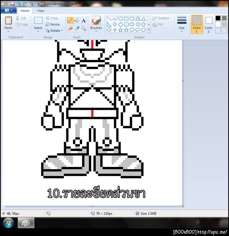The image size is (229, 236).
Task: Click the Paint taskbar button
Action: (26, 223)
